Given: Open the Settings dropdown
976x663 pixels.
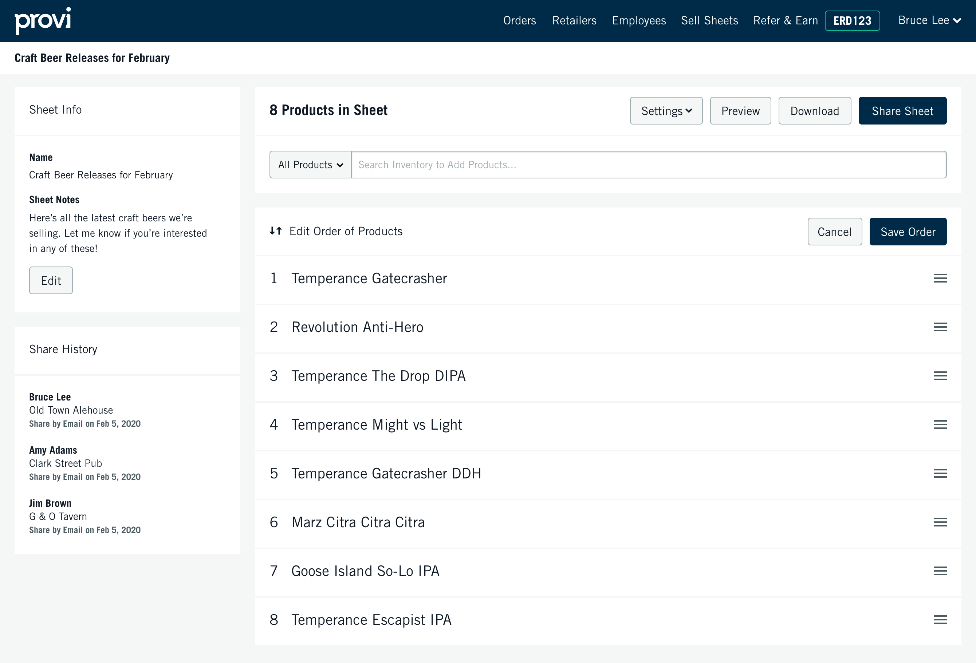Looking at the screenshot, I should point(666,111).
